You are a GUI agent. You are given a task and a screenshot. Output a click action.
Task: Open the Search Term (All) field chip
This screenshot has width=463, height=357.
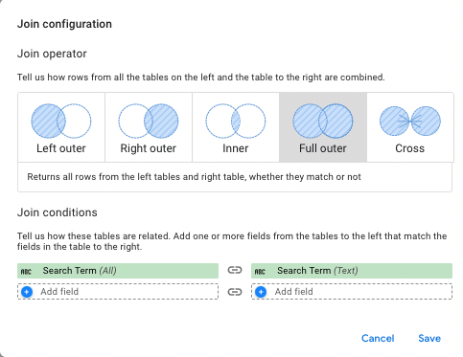point(118,271)
